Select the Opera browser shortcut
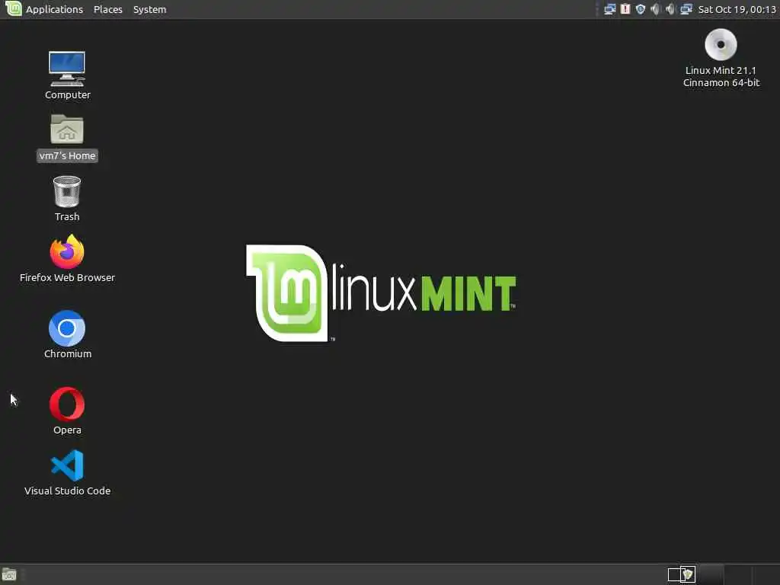 67,411
